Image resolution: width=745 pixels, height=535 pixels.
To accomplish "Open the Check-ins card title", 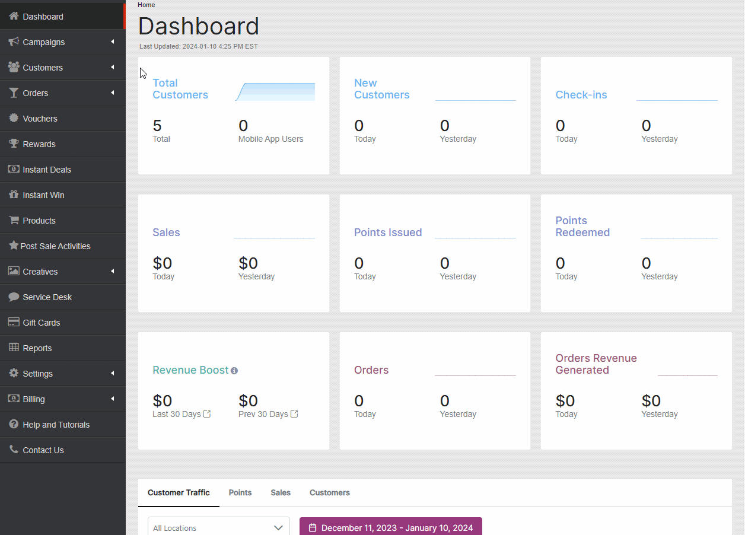I will (581, 95).
